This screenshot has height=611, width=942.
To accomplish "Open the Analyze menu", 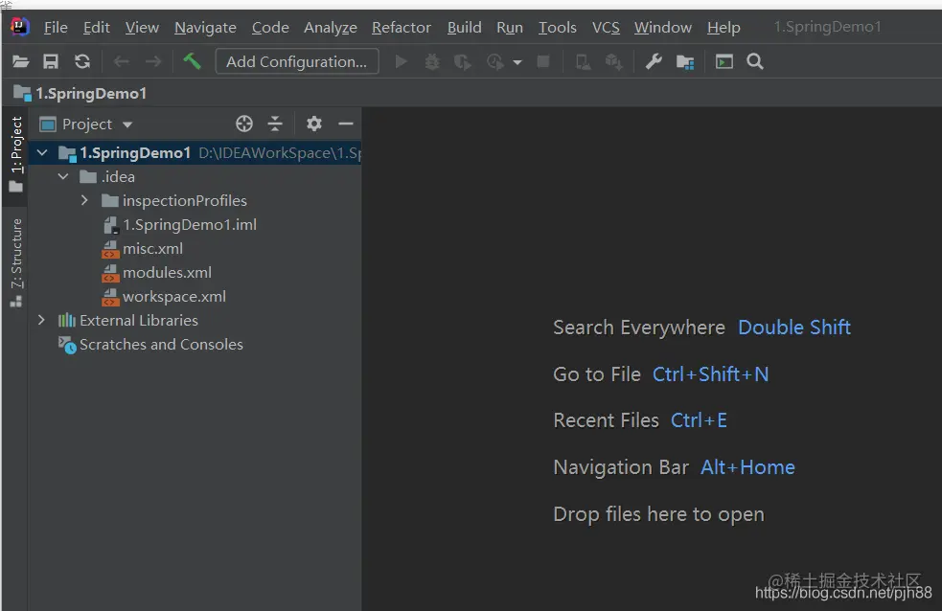I will point(331,28).
